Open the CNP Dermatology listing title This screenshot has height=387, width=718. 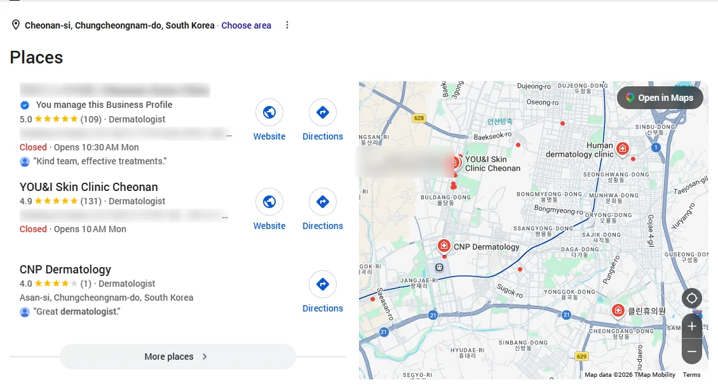click(65, 270)
